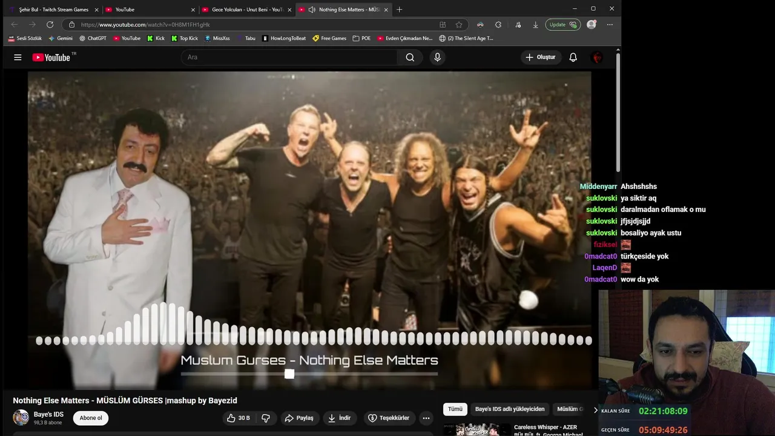Image resolution: width=775 pixels, height=436 pixels.
Task: Click the browser Update button
Action: (562, 25)
